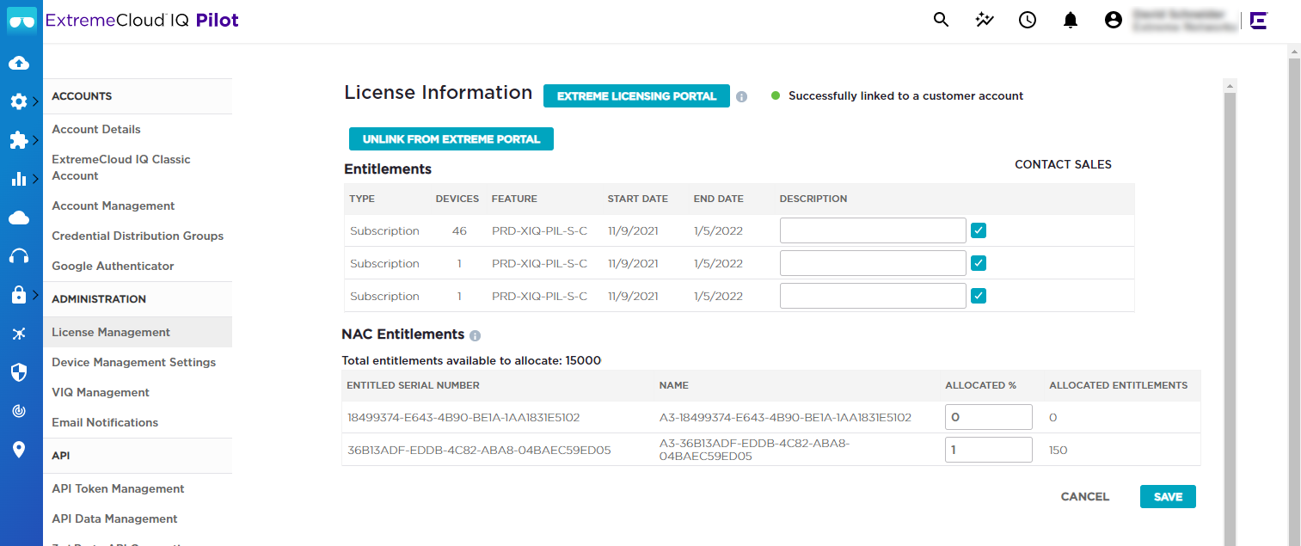Open the sparkle insights icon in header
Image resolution: width=1301 pixels, height=546 pixels.
(x=985, y=20)
